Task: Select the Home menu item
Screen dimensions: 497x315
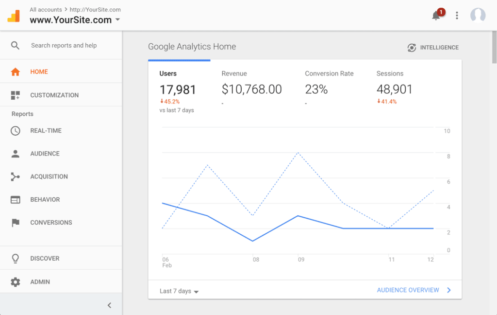Action: coord(38,71)
